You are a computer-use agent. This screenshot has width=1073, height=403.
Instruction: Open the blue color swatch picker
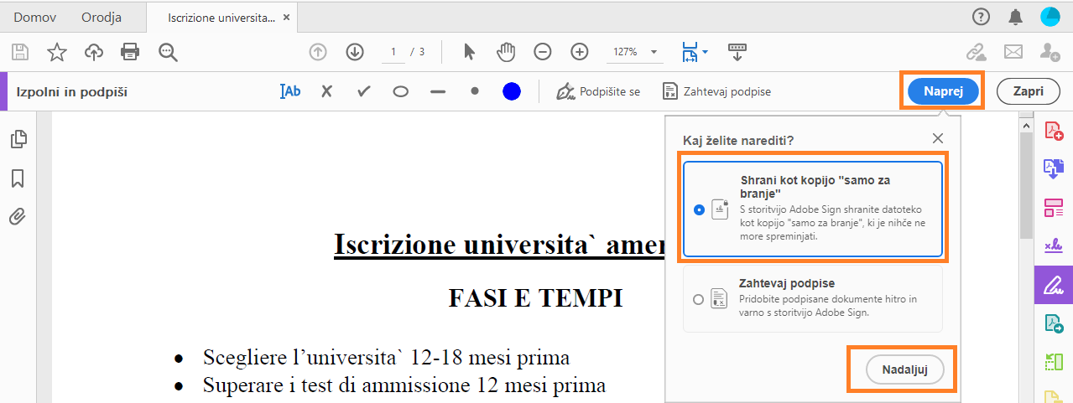tap(512, 91)
